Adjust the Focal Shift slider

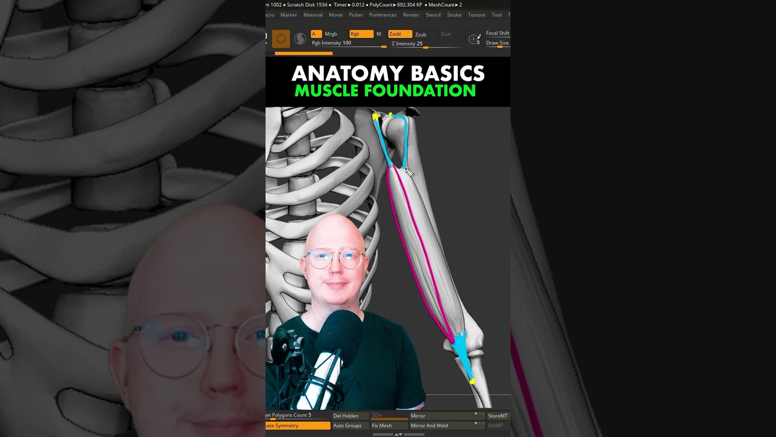pyautogui.click(x=497, y=33)
